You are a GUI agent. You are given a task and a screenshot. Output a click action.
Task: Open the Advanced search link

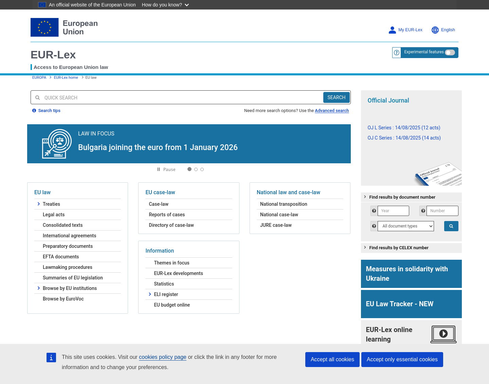pos(332,111)
